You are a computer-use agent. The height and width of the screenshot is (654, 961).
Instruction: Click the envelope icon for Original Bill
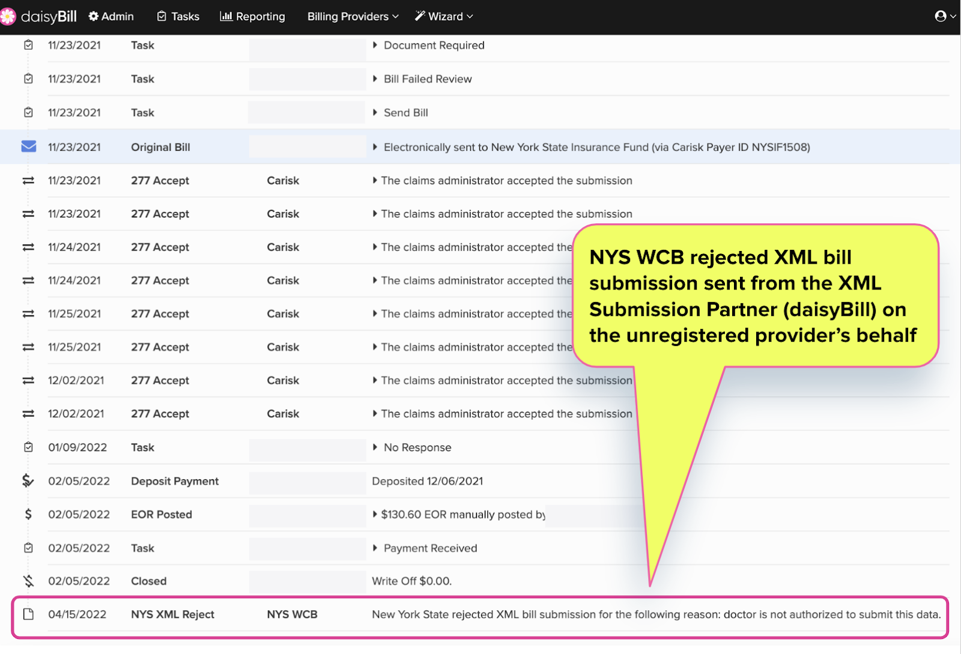28,147
